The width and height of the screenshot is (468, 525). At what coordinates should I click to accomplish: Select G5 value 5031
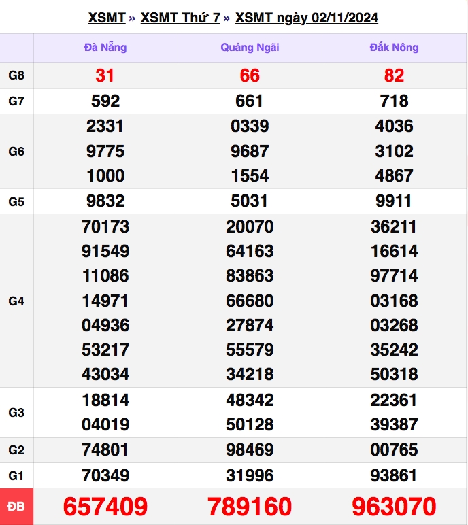point(249,201)
